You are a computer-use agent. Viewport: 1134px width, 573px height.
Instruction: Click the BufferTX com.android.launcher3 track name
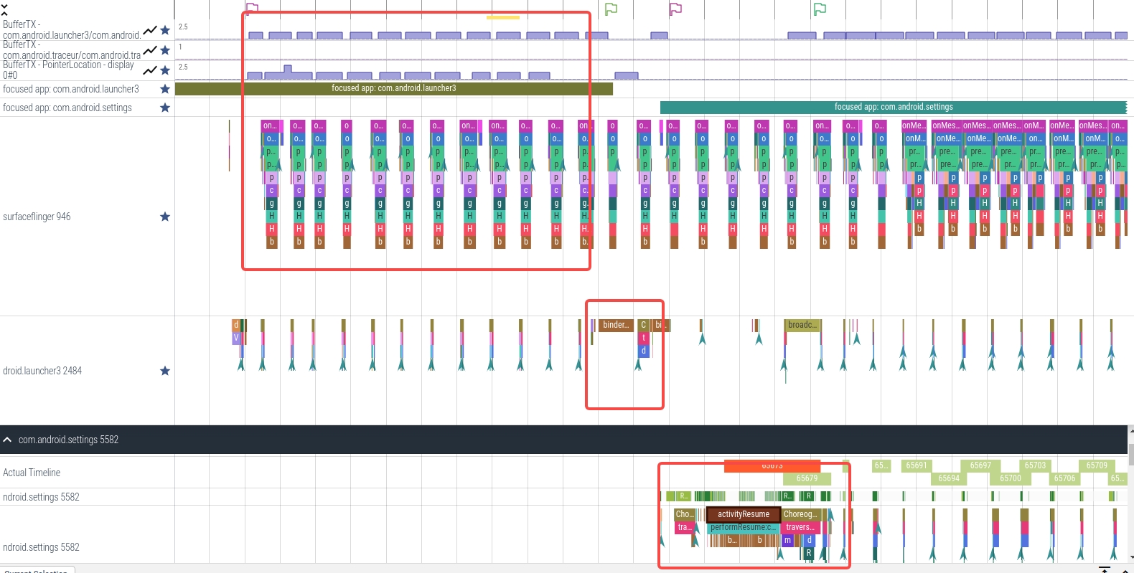pyautogui.click(x=72, y=29)
